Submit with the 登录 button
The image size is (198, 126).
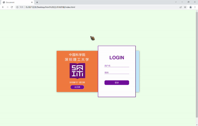coord(117,83)
